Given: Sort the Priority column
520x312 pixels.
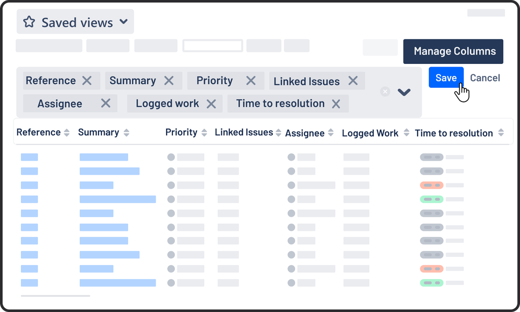Looking at the screenshot, I should point(203,132).
